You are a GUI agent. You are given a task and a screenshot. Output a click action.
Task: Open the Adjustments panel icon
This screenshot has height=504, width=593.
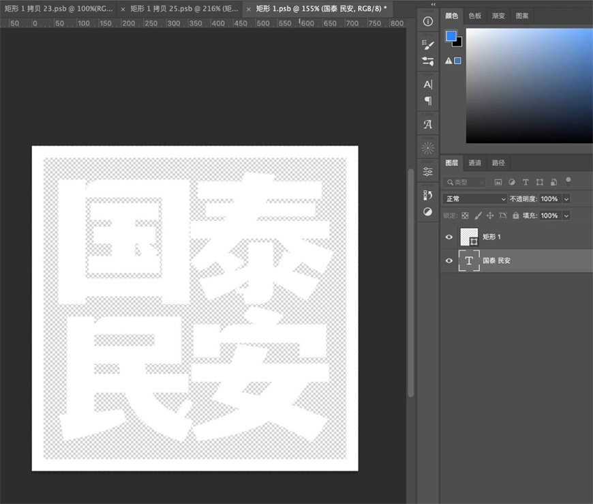coord(428,212)
